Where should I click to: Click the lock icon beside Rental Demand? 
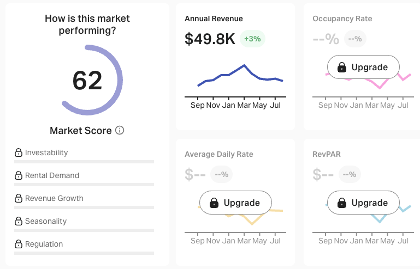coord(18,176)
